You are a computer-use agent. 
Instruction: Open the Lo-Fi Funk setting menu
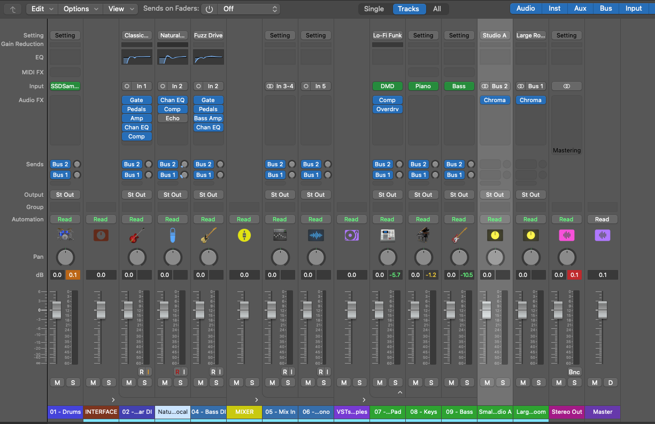click(x=387, y=35)
